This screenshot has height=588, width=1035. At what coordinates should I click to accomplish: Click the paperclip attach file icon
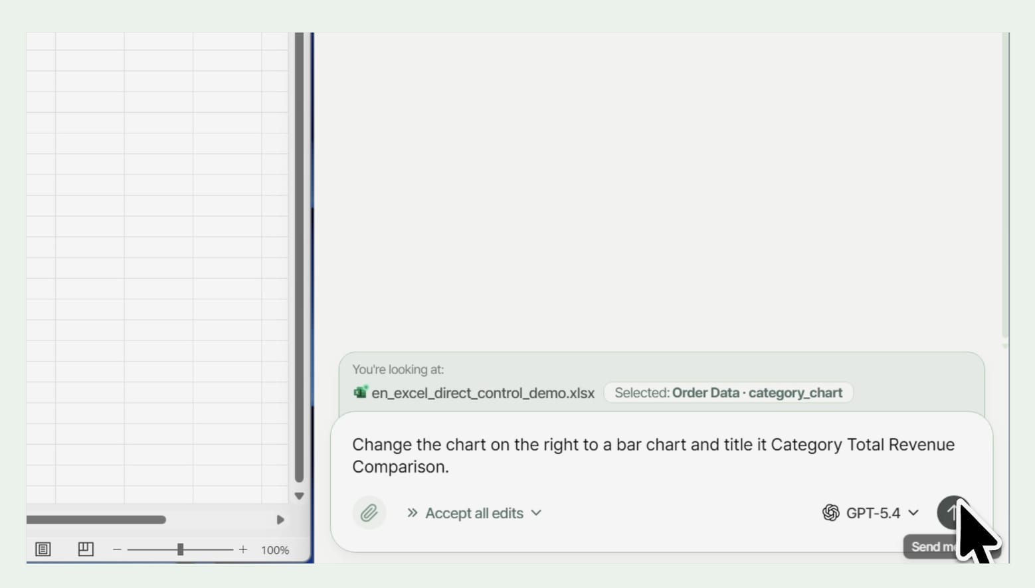(x=369, y=513)
